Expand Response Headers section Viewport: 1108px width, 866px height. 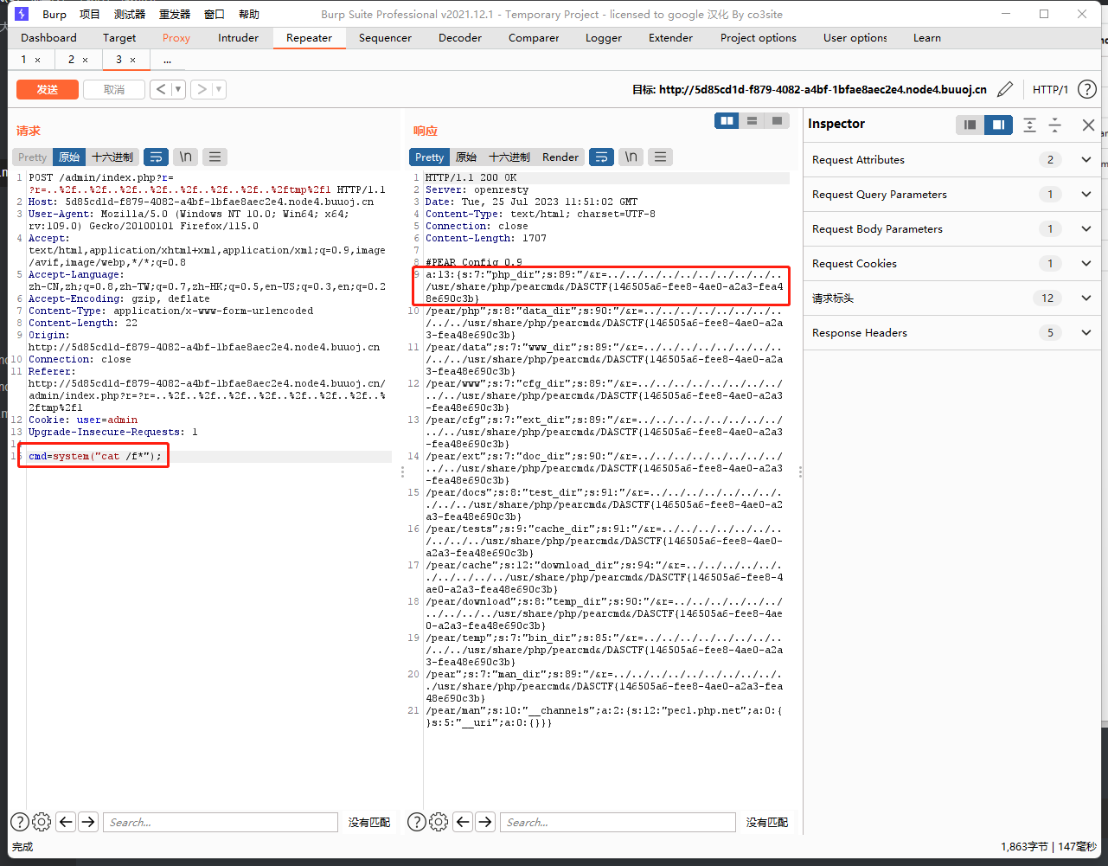pos(951,333)
